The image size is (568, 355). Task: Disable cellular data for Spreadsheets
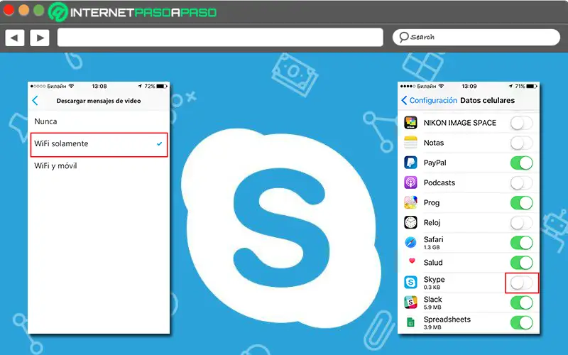(x=522, y=322)
